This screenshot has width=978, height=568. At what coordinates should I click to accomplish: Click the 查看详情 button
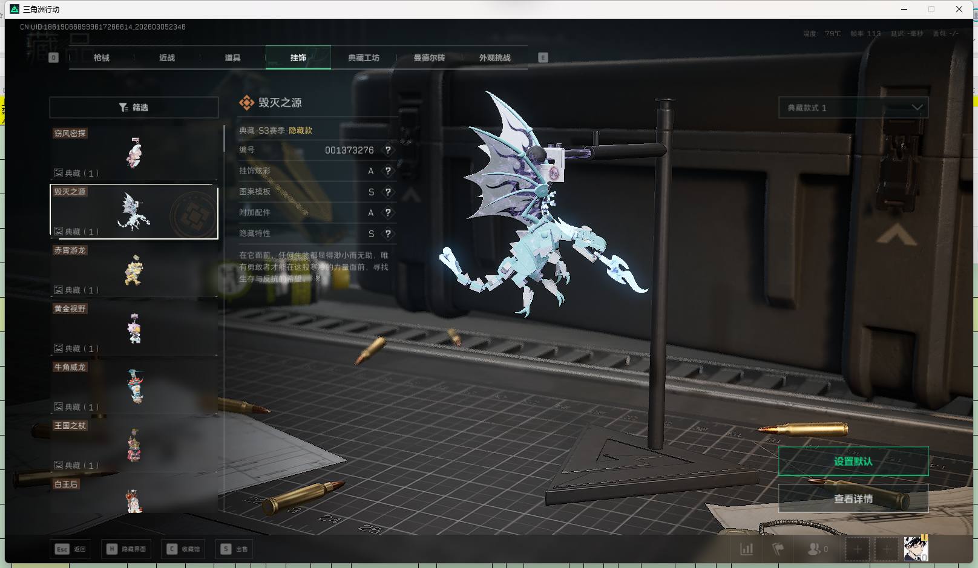(853, 499)
